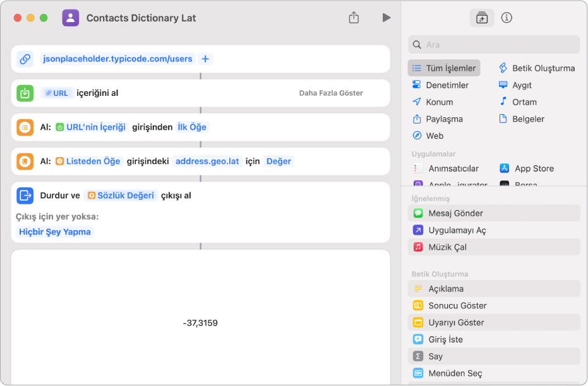Click the App Store blue icon
The height and width of the screenshot is (386, 588).
tap(505, 168)
